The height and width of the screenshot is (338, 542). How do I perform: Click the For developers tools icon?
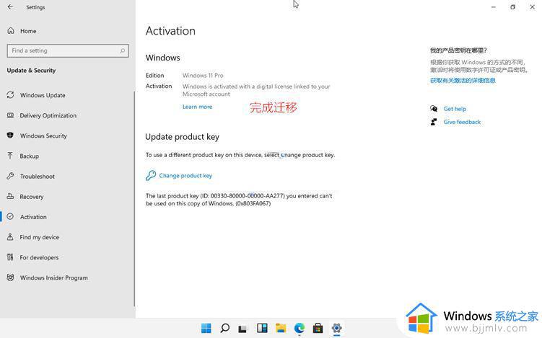pos(10,257)
